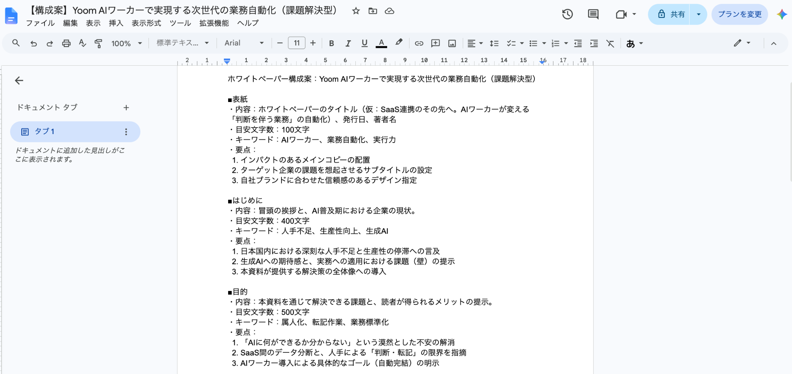Place cursor on the ■目的 heading
This screenshot has width=792, height=374.
click(x=237, y=292)
